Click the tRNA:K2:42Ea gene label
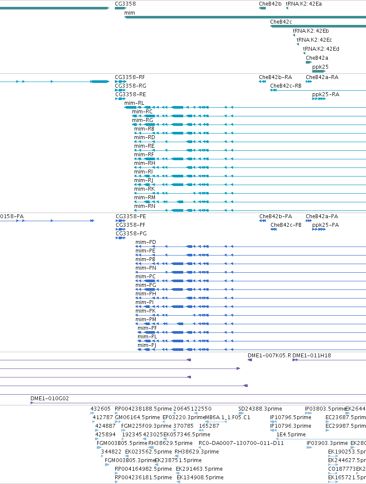366x484 pixels. click(x=304, y=4)
